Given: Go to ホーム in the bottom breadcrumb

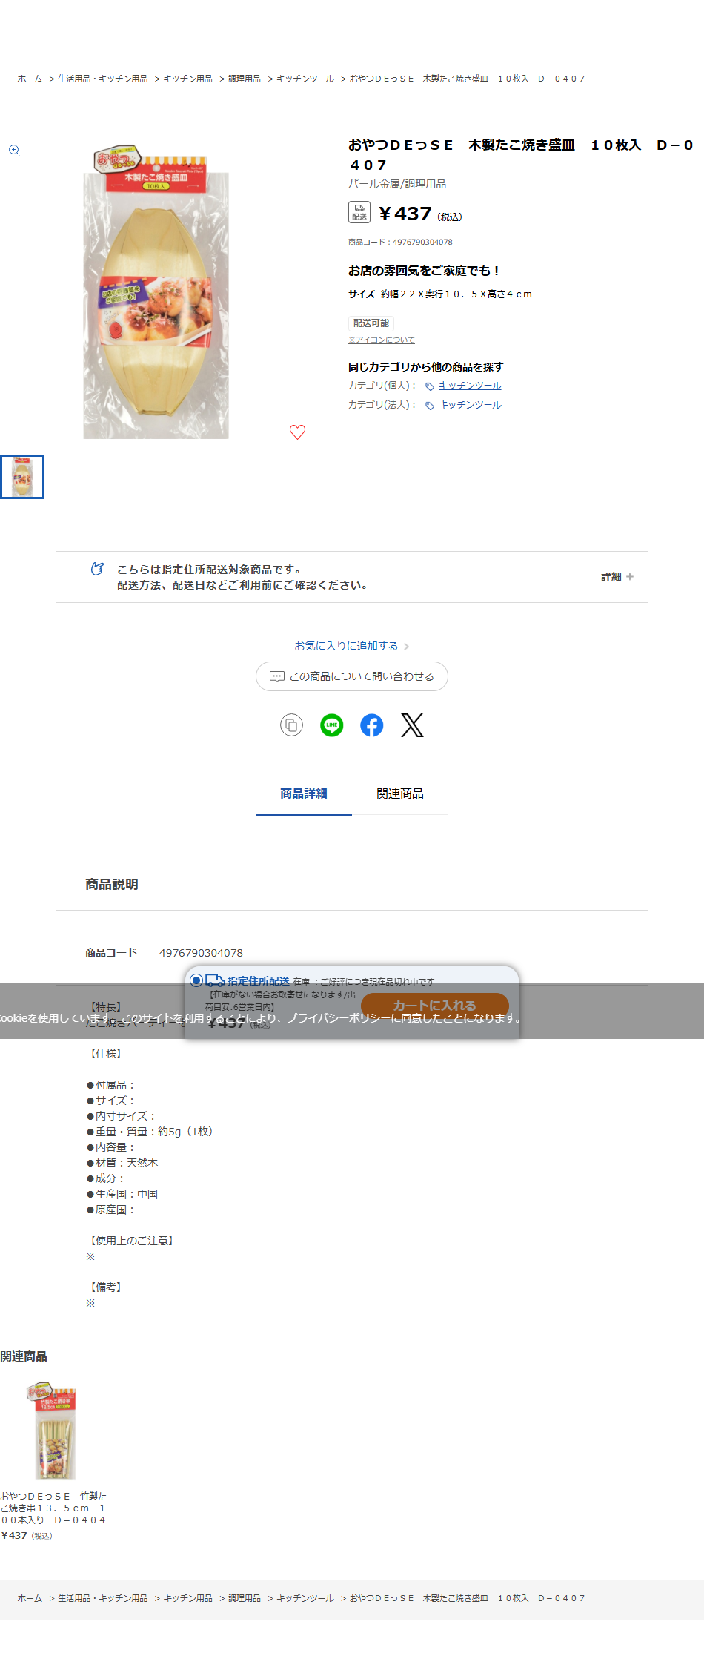Looking at the screenshot, I should [x=30, y=1598].
